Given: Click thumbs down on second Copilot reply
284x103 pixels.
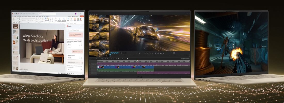Looking at the screenshot, I should pyautogui.click(x=82, y=58).
